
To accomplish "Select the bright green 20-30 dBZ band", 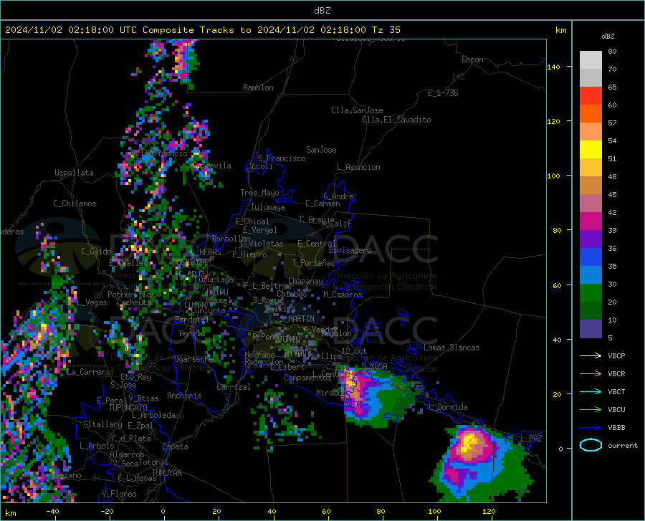I will (x=591, y=293).
